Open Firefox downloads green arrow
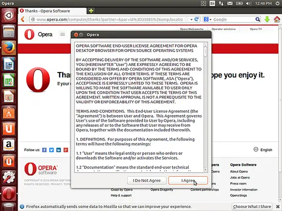 [x=267, y=19]
